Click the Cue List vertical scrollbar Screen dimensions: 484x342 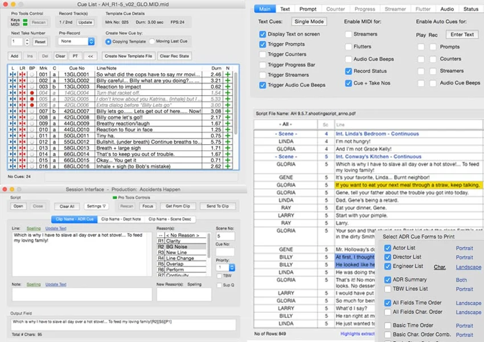tap(236, 104)
